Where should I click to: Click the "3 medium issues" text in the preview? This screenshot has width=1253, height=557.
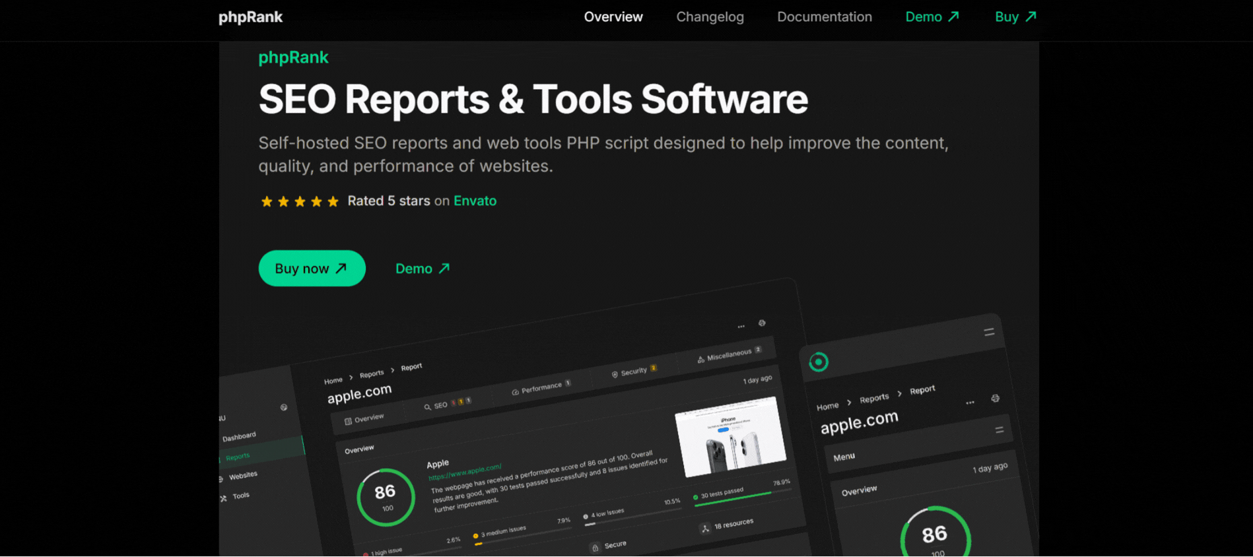click(x=504, y=531)
